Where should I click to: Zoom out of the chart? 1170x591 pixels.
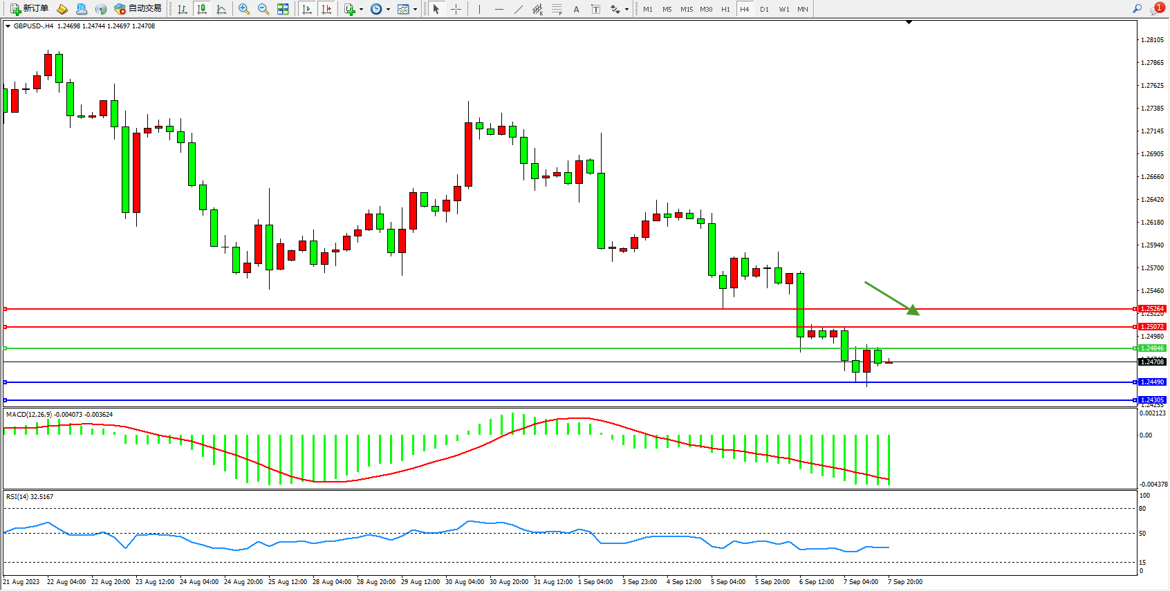tap(263, 9)
